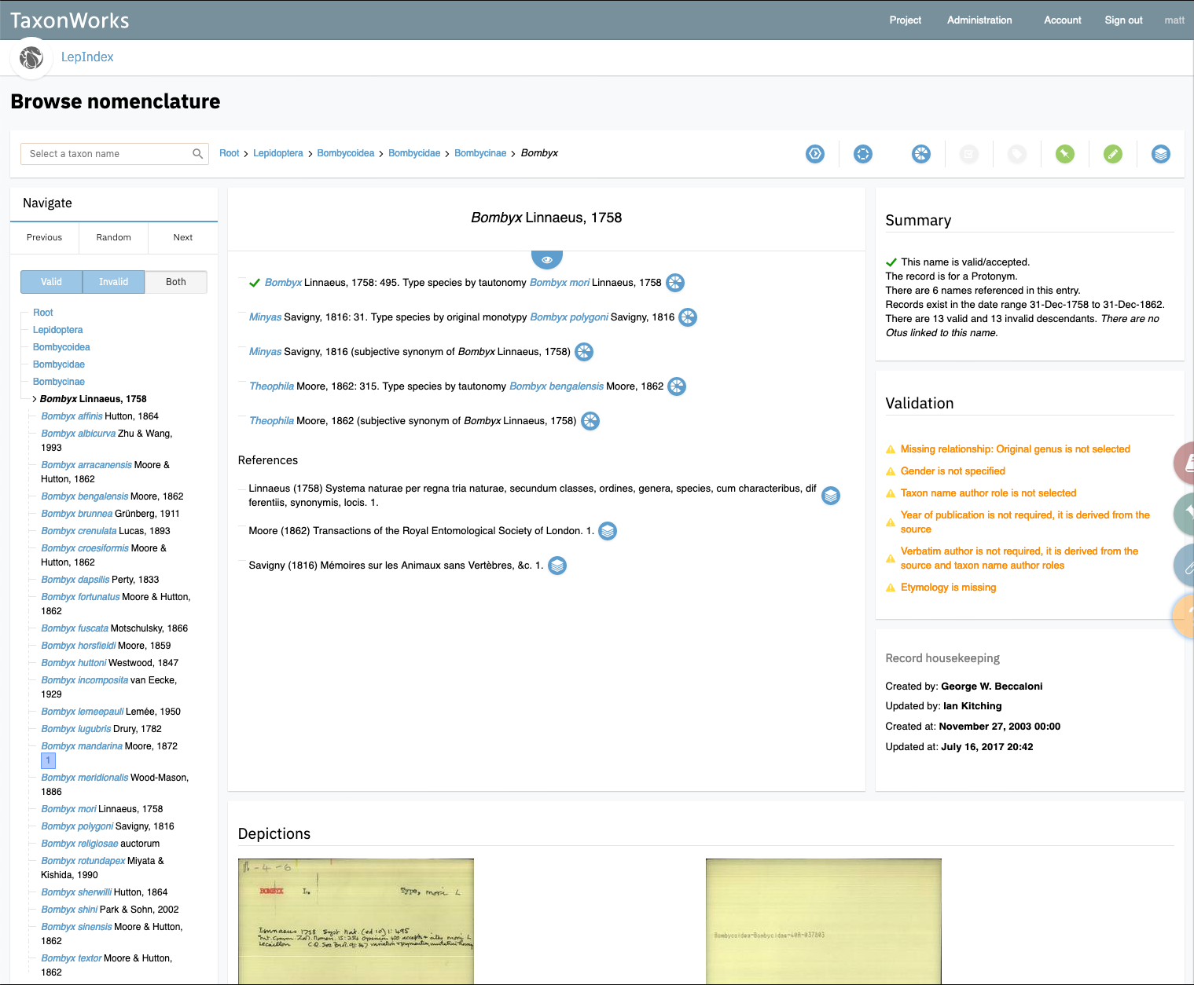
Task: Go to the Next taxon
Action: [x=183, y=237]
